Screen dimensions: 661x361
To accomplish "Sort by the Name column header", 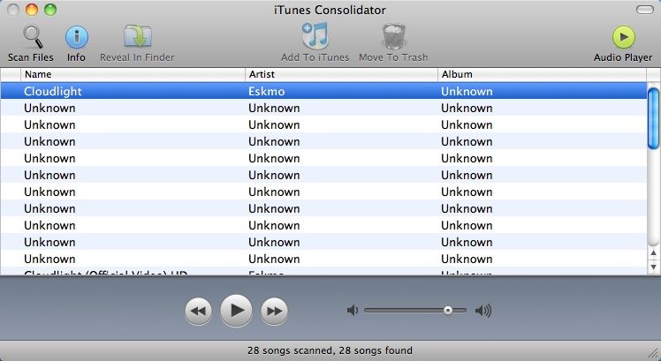I will (x=133, y=74).
